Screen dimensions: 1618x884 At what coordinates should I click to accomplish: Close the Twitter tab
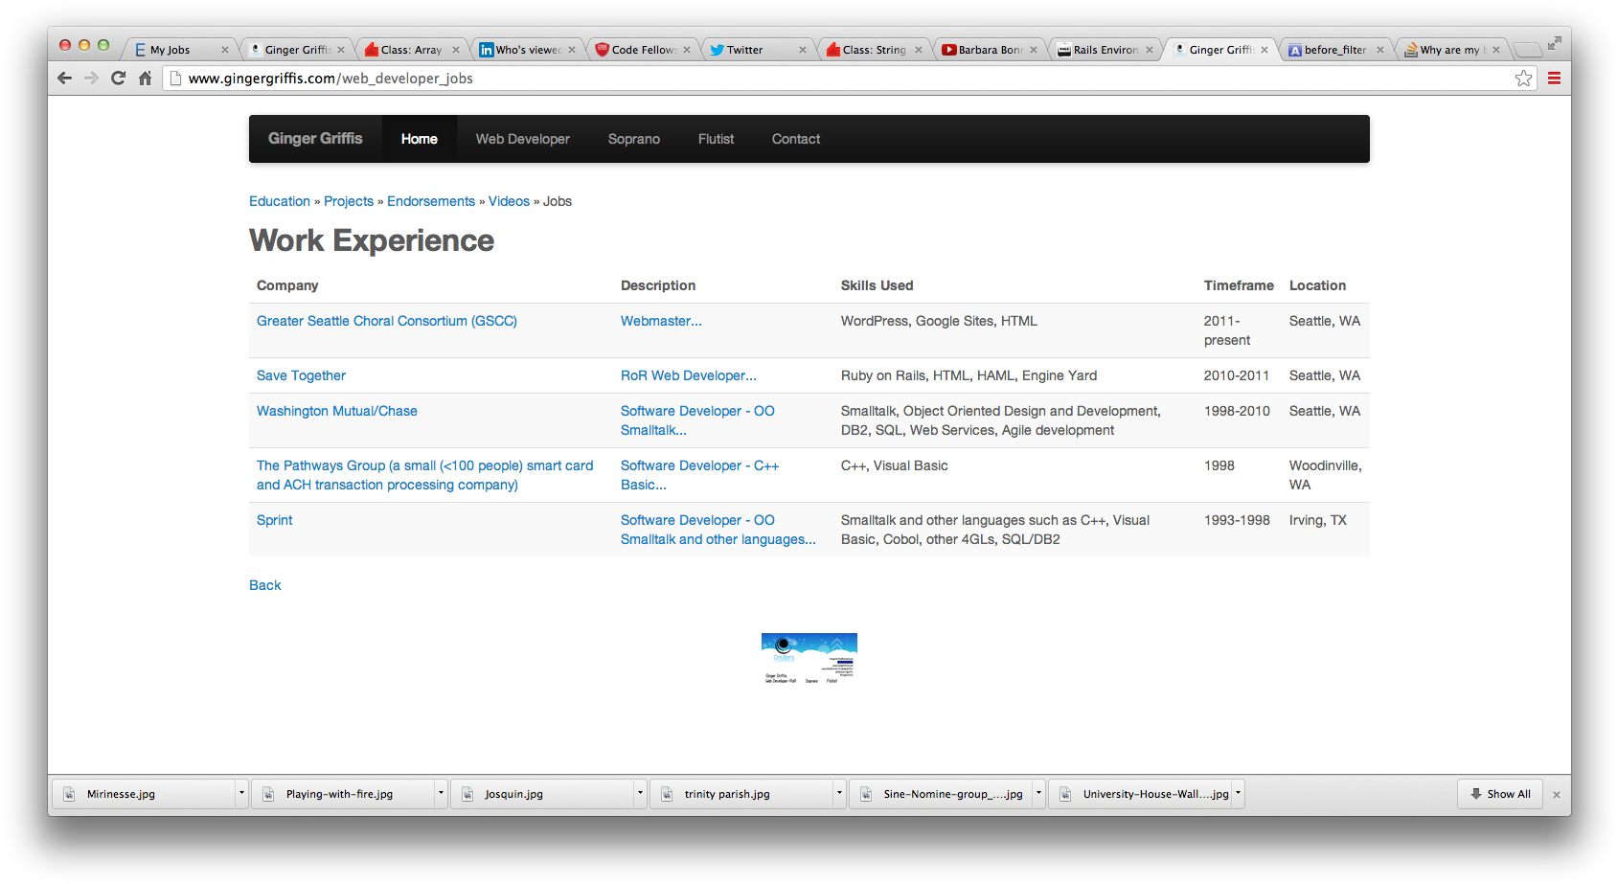tap(803, 50)
